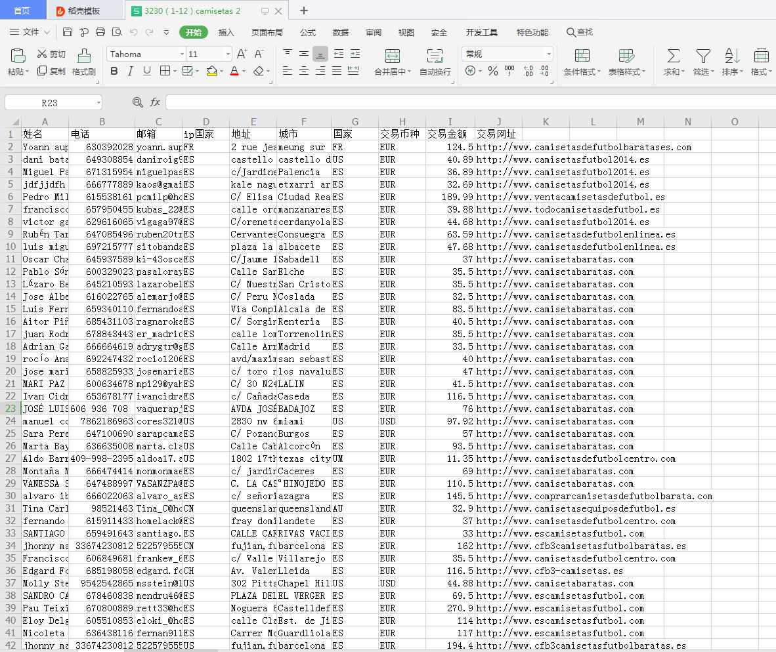
Task: Decrease font size with A- icon
Action: [259, 54]
